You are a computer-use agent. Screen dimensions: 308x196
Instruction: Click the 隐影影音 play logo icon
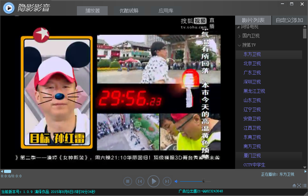(x=9, y=8)
